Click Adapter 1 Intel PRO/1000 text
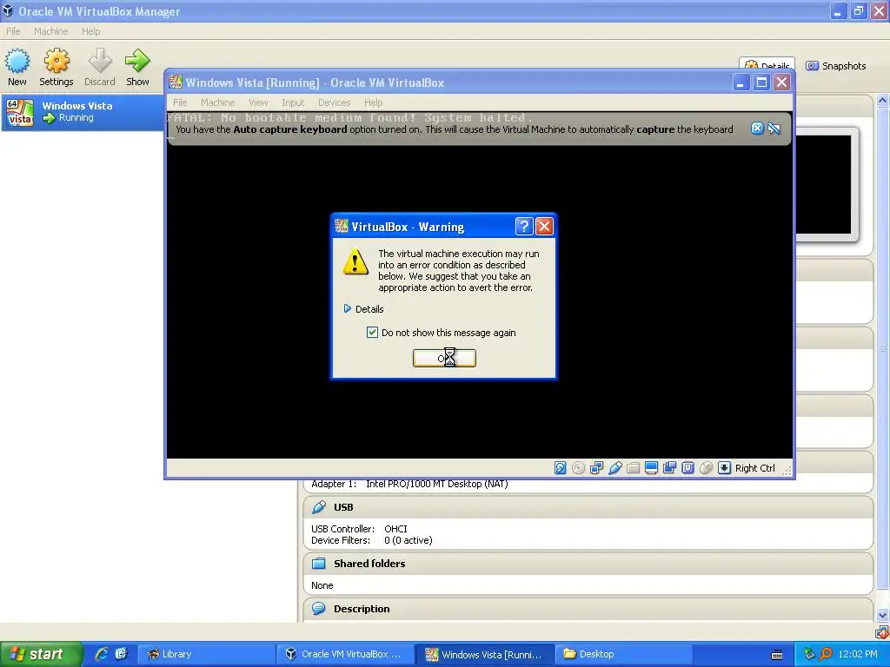890x667 pixels. (x=409, y=484)
